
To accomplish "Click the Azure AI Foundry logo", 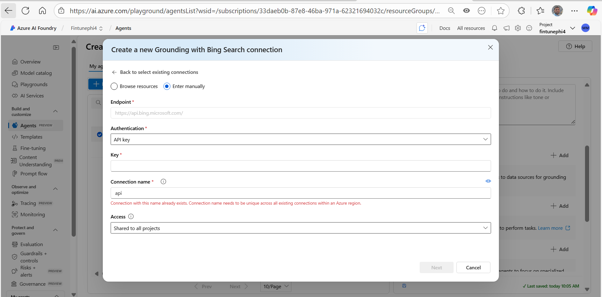I will pyautogui.click(x=33, y=28).
